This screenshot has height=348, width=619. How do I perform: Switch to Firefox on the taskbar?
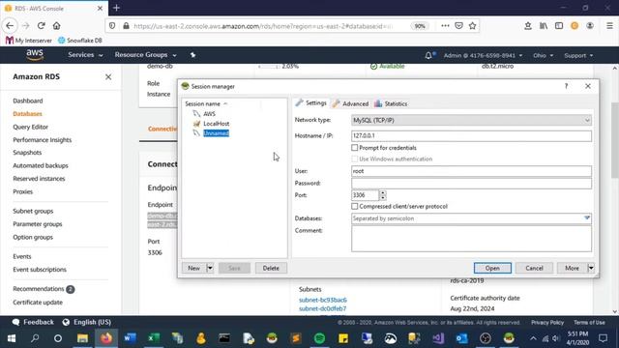(106, 338)
